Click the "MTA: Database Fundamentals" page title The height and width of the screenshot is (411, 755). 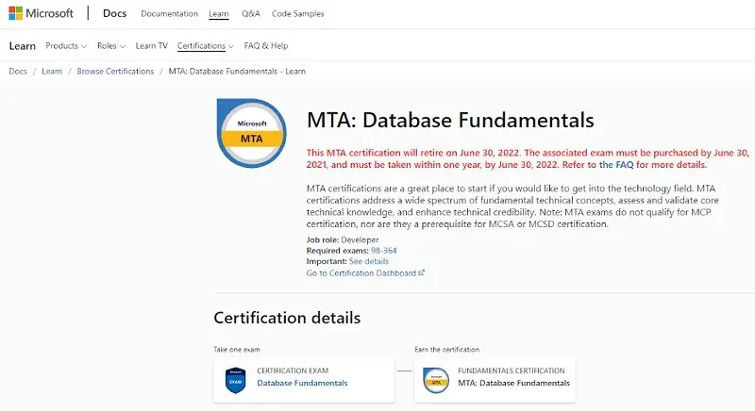450,120
